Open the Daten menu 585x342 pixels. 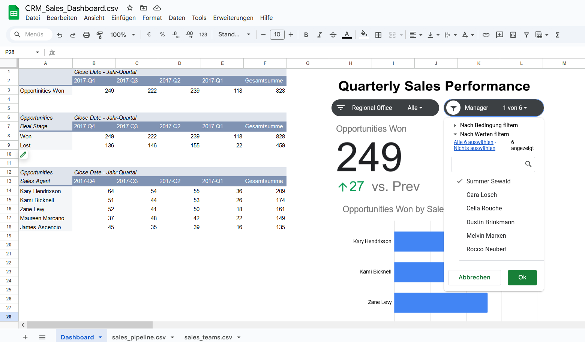tap(177, 18)
